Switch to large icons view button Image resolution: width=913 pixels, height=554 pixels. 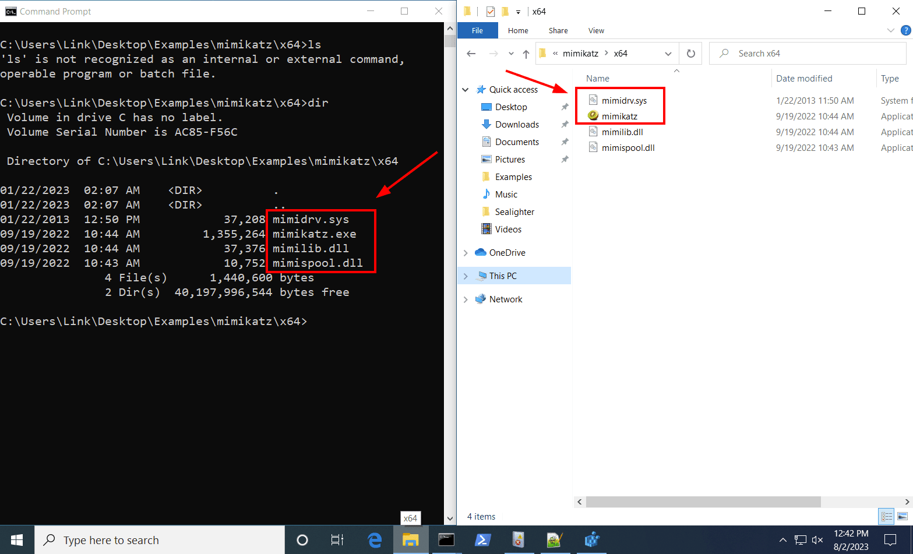[x=903, y=516]
